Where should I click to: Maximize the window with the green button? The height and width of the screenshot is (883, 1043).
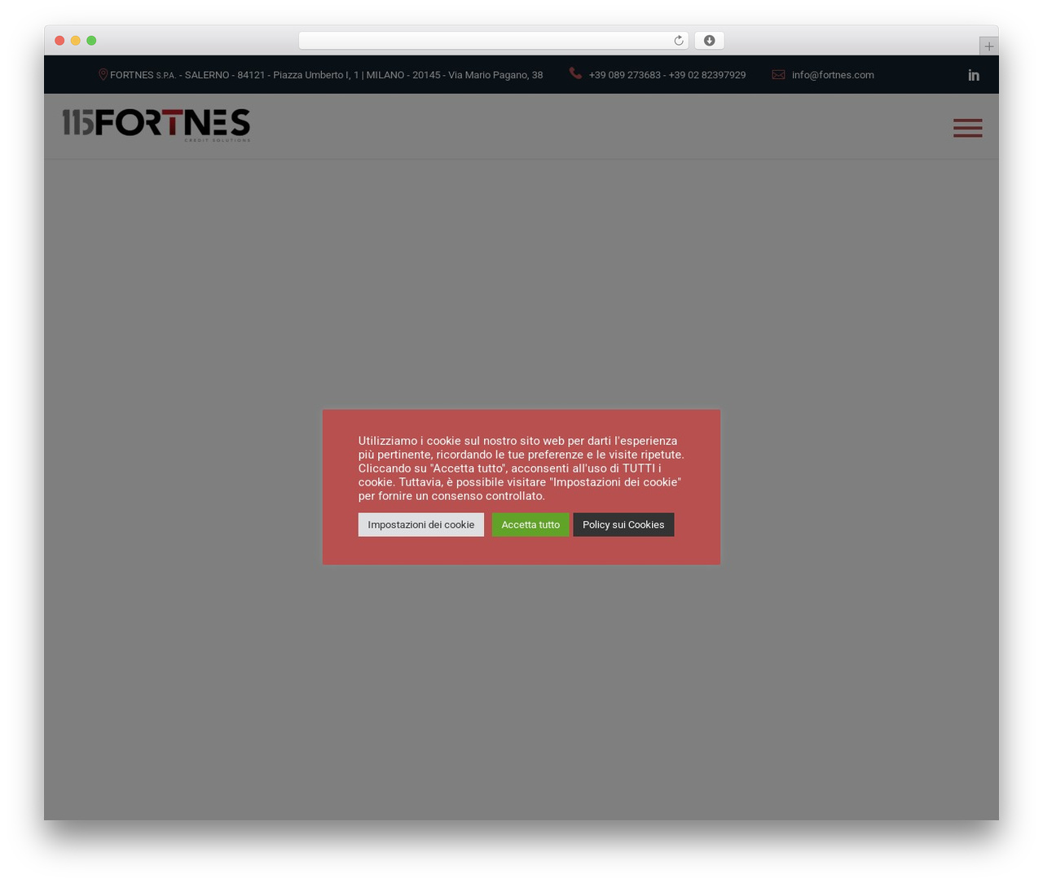pos(91,41)
